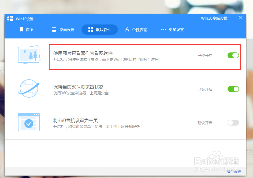This screenshot has width=253, height=178.
Task: Click the Win10高级设置 link
Action: tap(214, 18)
